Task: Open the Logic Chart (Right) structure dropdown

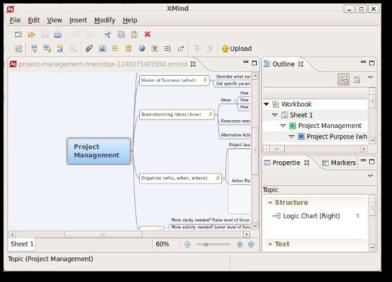Action: coord(357,216)
